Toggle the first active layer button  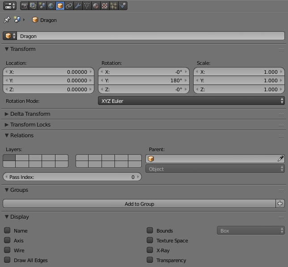point(9,158)
